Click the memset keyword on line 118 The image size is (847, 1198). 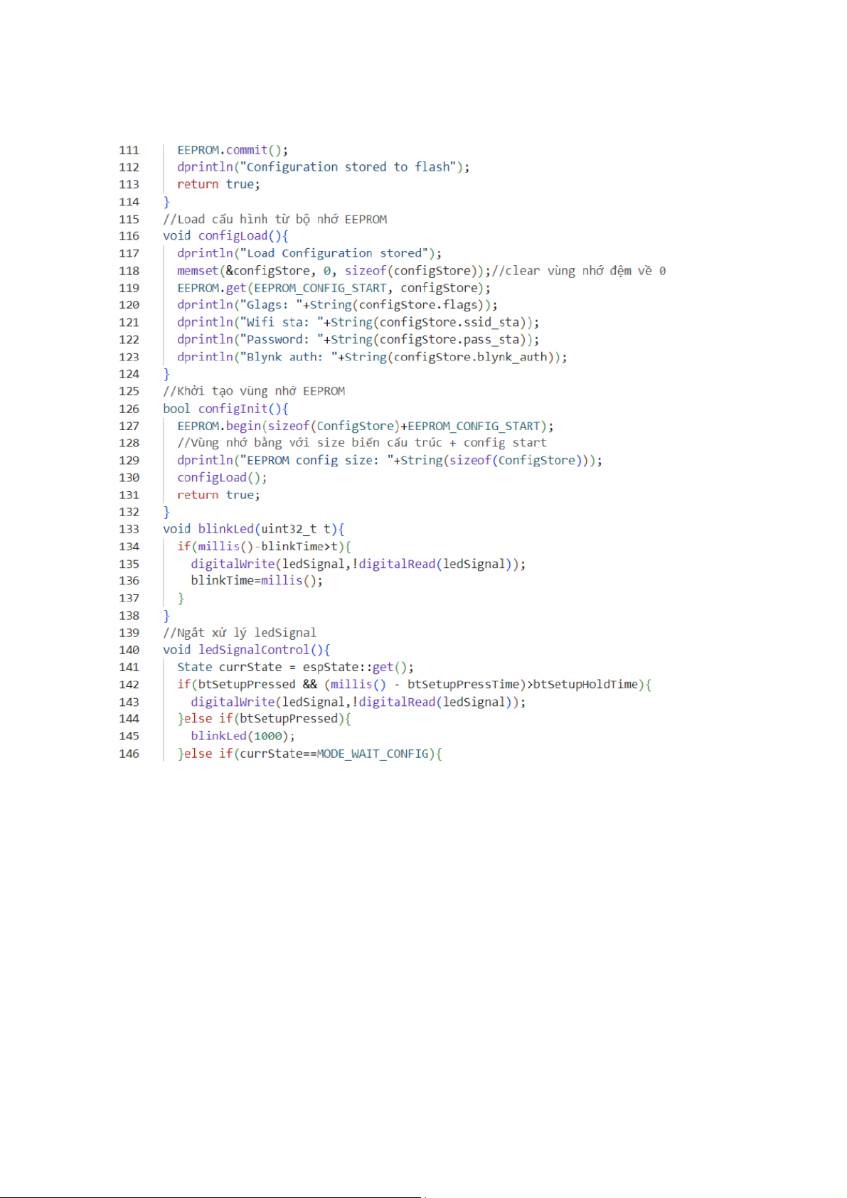click(197, 271)
